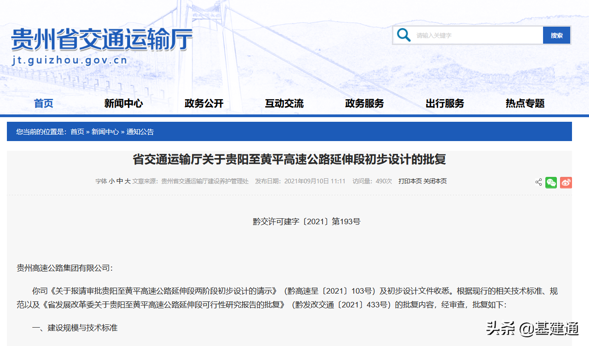Viewport: 589px width, 346px height.
Task: Set font size to 中
Action: tap(120, 182)
